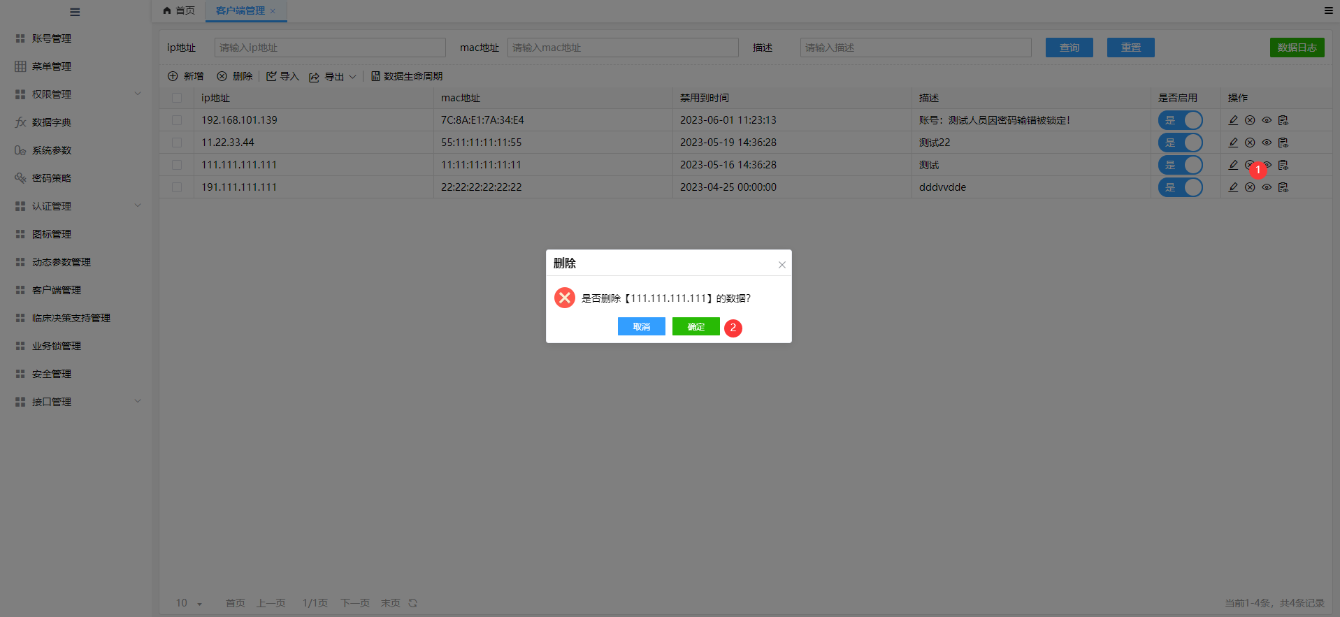Delete row dddvvdde with circled-X icon
Screen dimensions: 1340x617
pos(1250,187)
